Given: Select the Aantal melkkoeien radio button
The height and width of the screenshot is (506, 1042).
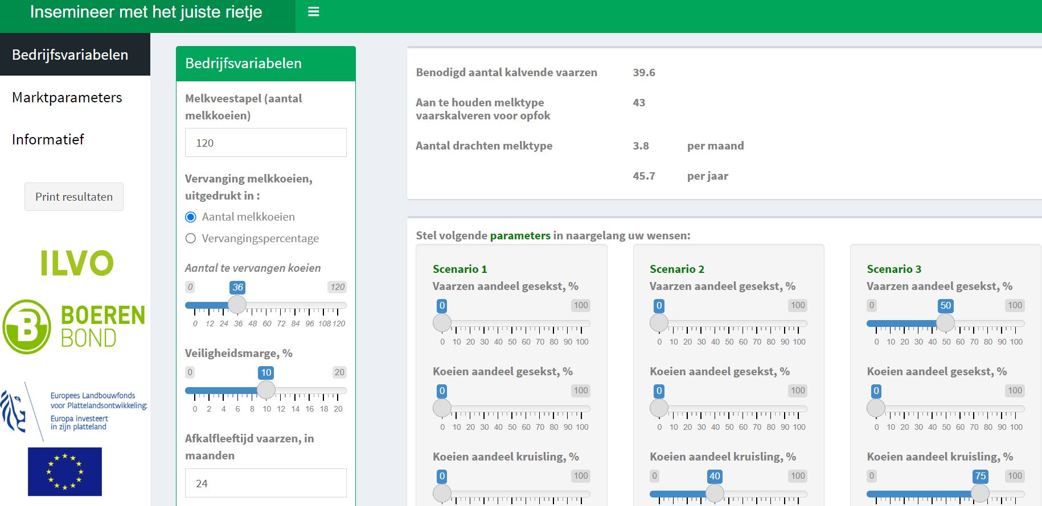Looking at the screenshot, I should [x=191, y=217].
